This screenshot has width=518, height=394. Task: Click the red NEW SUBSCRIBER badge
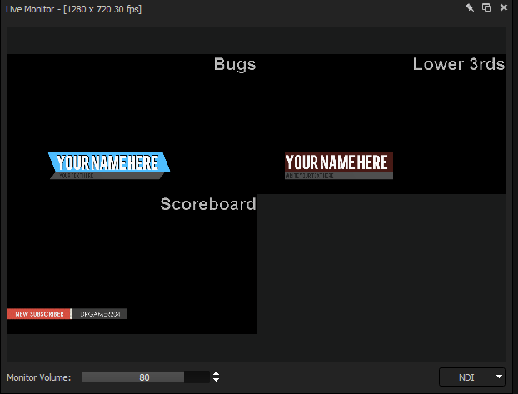[39, 314]
